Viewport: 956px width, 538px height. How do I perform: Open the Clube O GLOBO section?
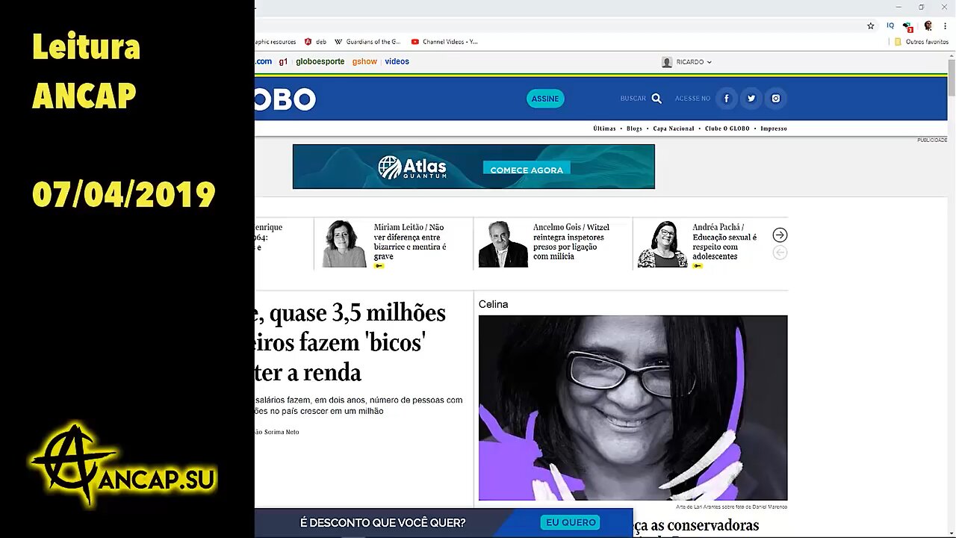pos(727,129)
